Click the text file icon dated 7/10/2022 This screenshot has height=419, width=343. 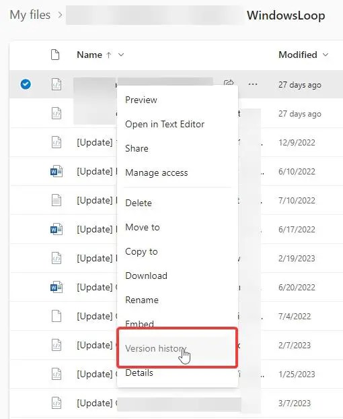56,200
